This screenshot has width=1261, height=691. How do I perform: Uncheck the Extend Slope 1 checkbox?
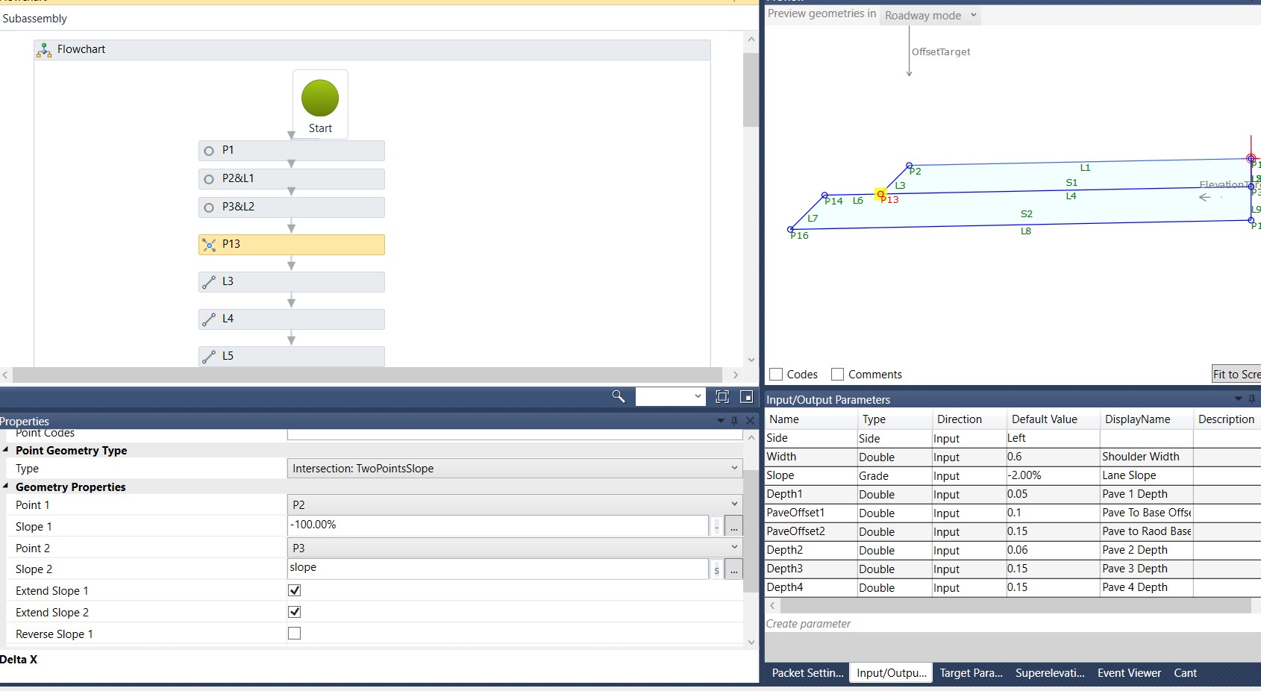pyautogui.click(x=295, y=590)
